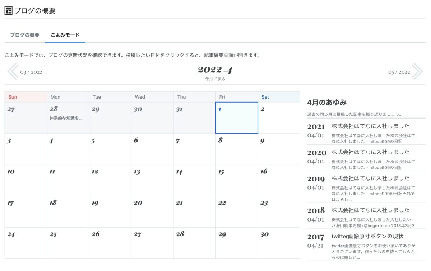The width and height of the screenshot is (431, 271).
Task: Click the March 28 cell with 体系的な知識を… entry
Action: coord(68,118)
